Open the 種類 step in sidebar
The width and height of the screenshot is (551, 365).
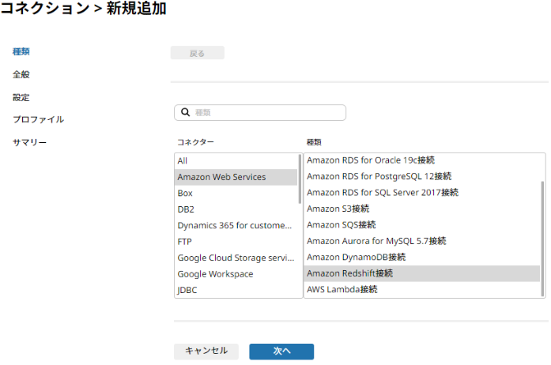pyautogui.click(x=21, y=51)
